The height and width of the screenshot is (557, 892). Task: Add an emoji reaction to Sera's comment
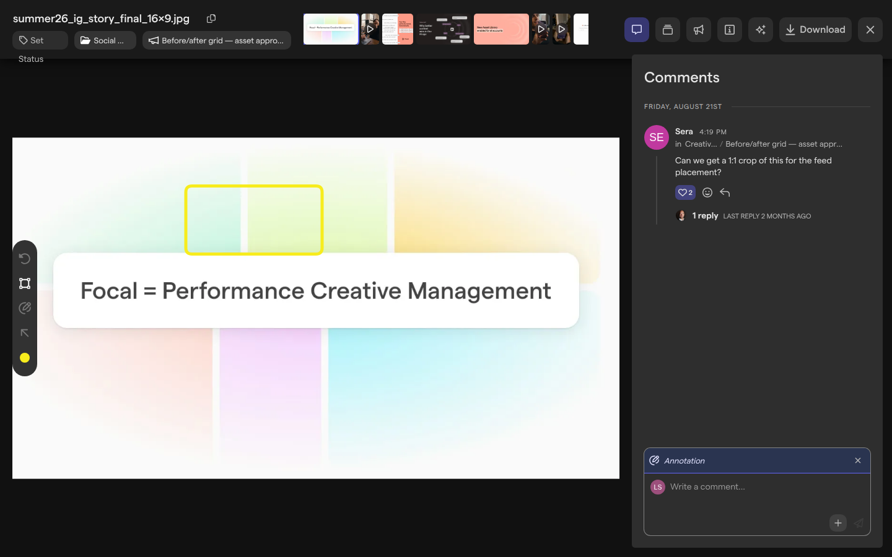[x=707, y=192]
